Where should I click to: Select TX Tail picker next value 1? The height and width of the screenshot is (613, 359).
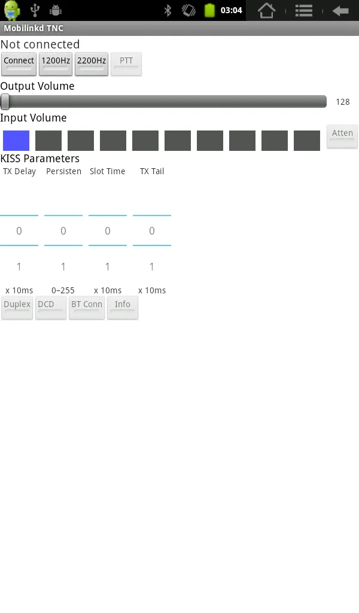[x=152, y=266]
